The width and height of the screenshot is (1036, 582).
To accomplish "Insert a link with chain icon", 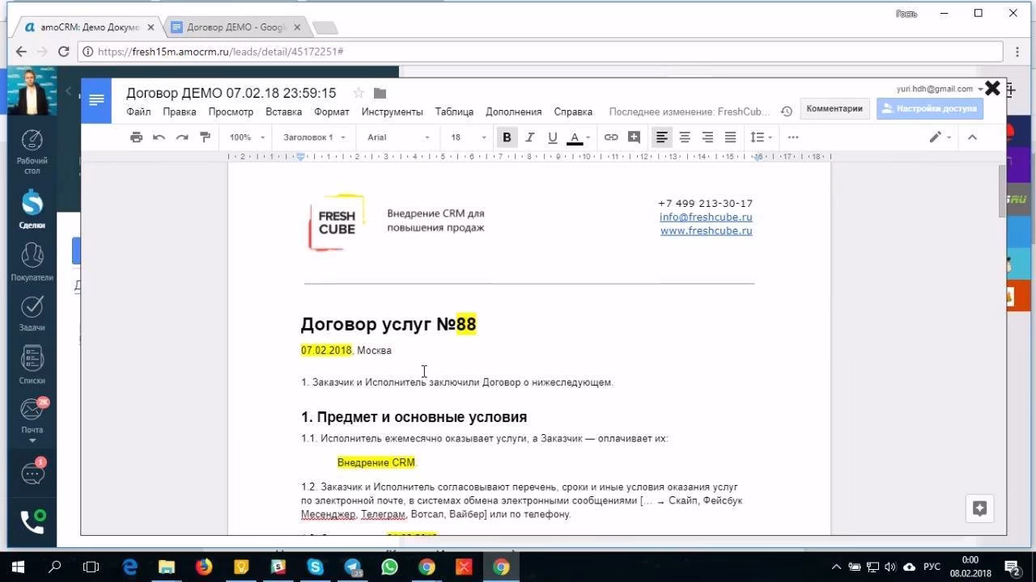I will [611, 137].
